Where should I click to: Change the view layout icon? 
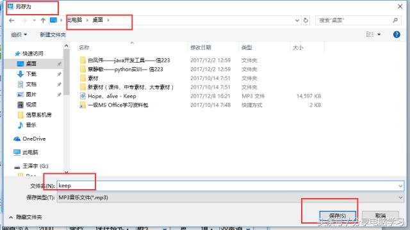click(370, 34)
